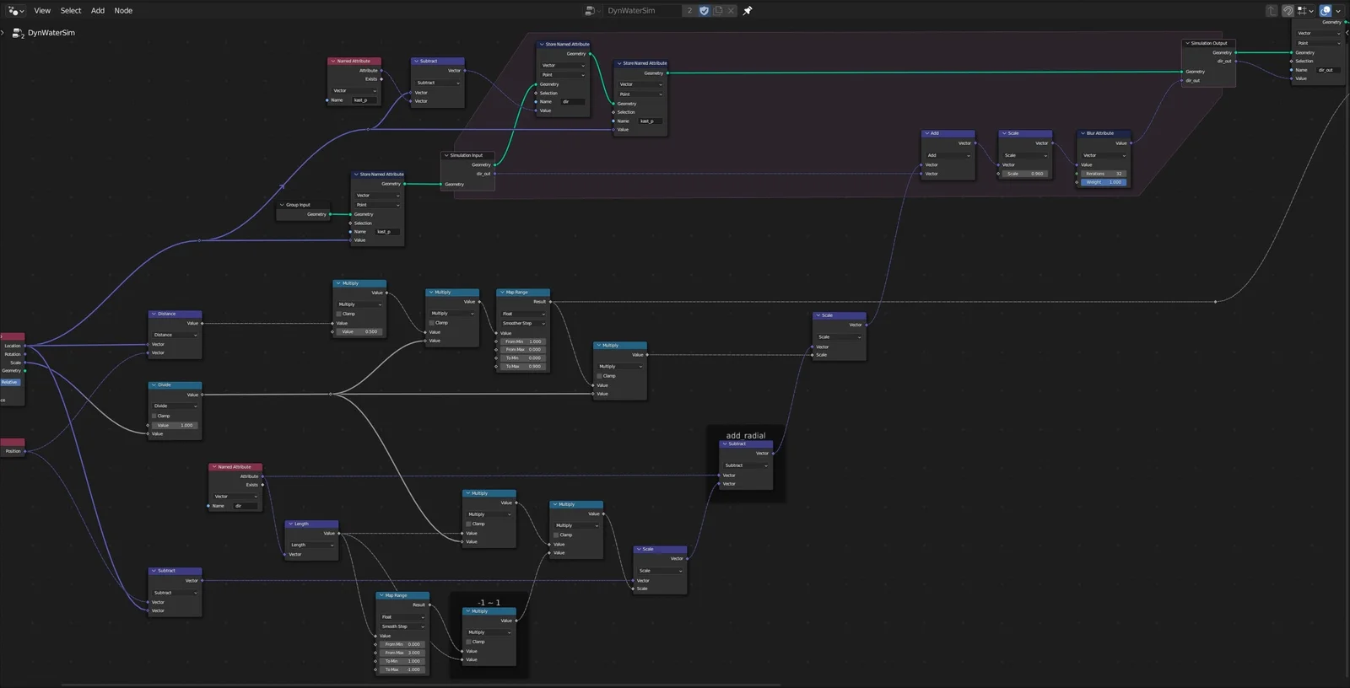Open the Add menu

(98, 11)
